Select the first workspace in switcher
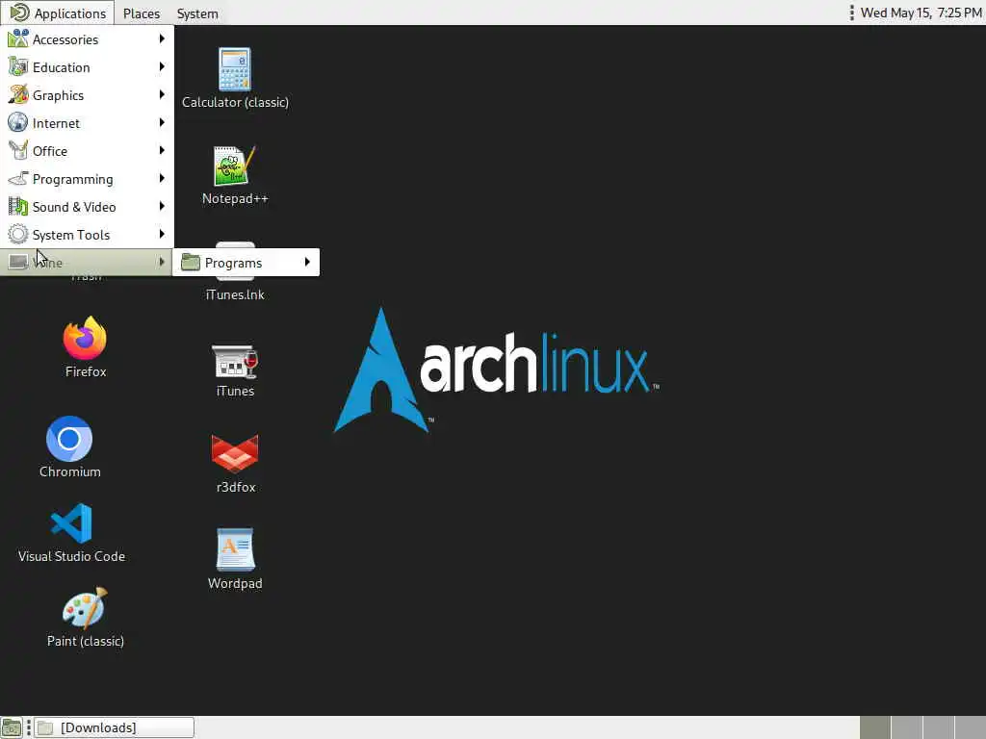 tap(874, 727)
